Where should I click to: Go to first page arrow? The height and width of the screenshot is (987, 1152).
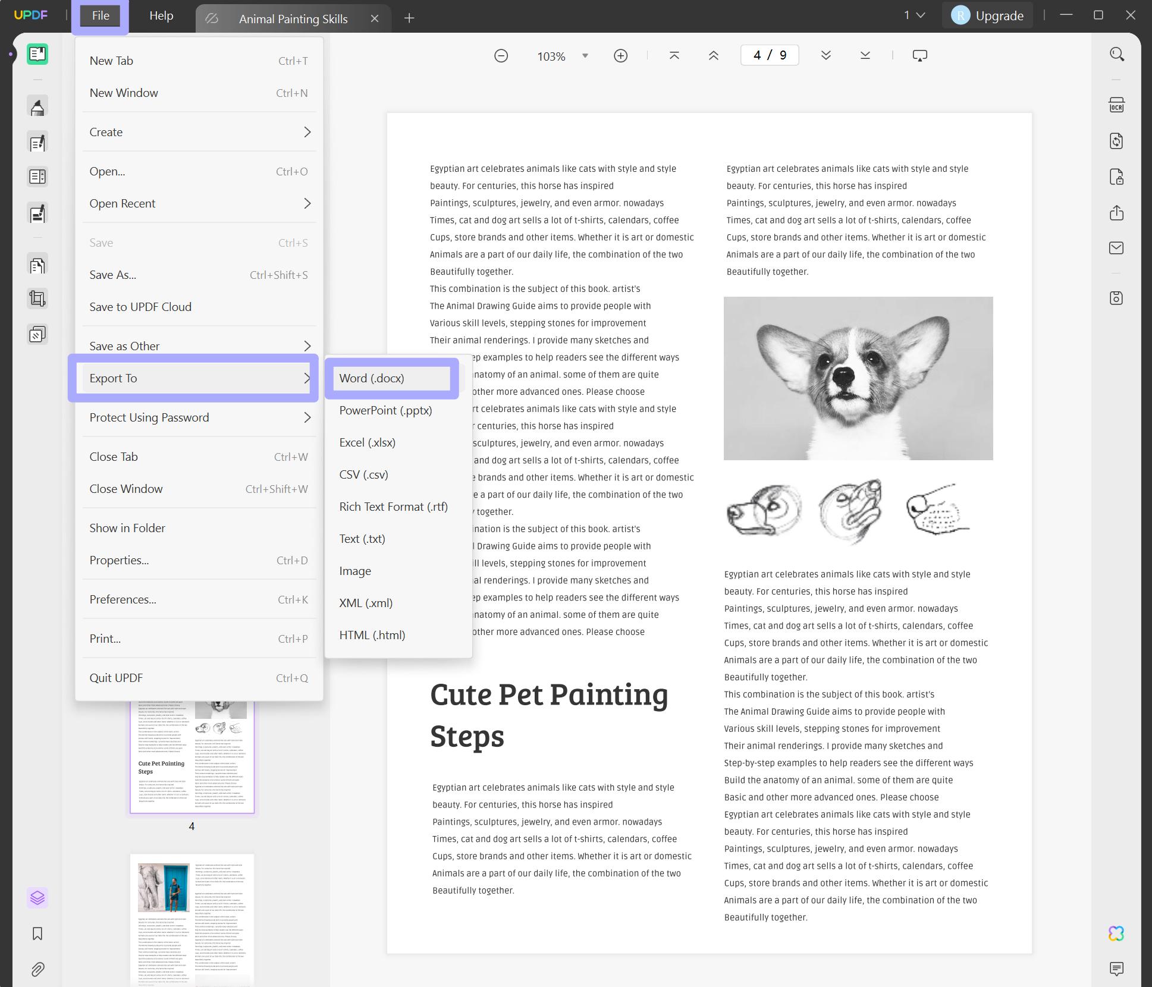coord(674,55)
